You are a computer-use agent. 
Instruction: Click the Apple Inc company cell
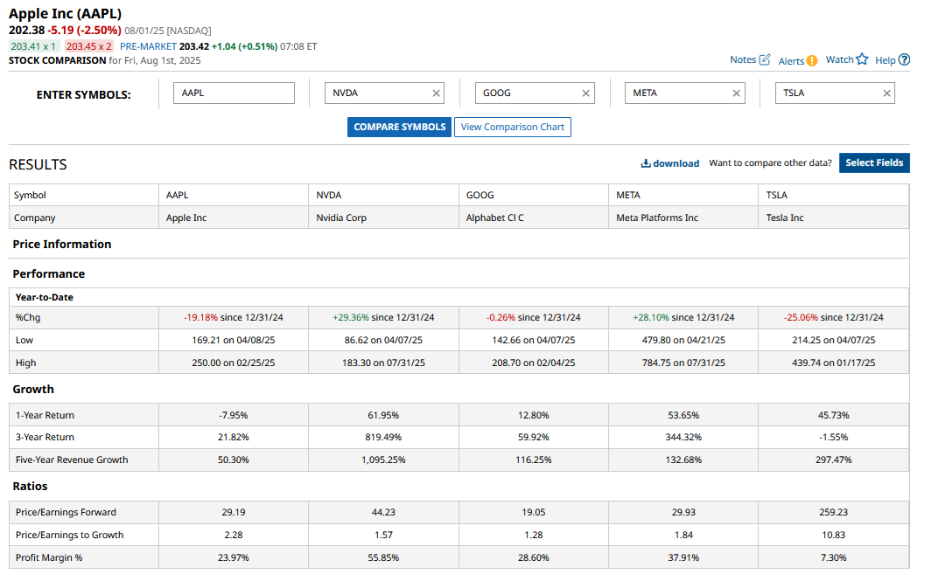234,218
